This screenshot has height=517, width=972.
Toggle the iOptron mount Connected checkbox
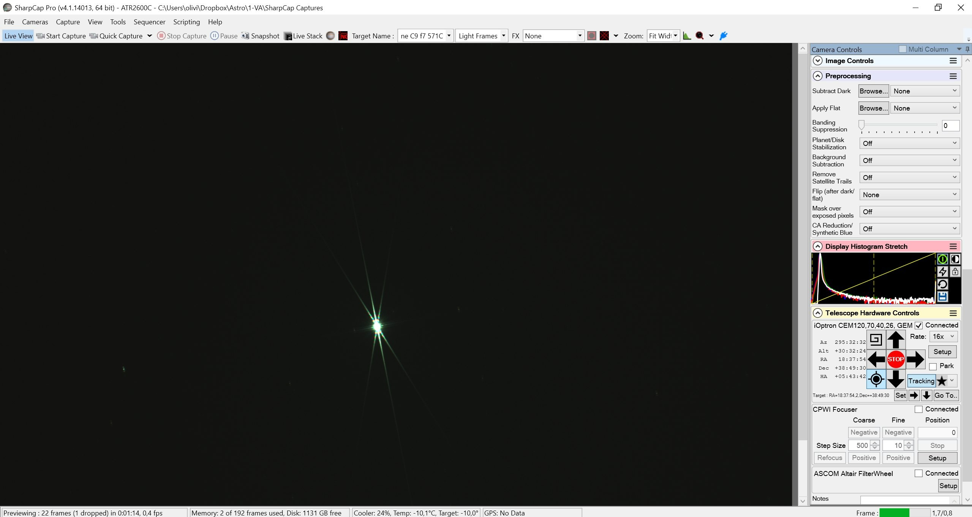(918, 325)
